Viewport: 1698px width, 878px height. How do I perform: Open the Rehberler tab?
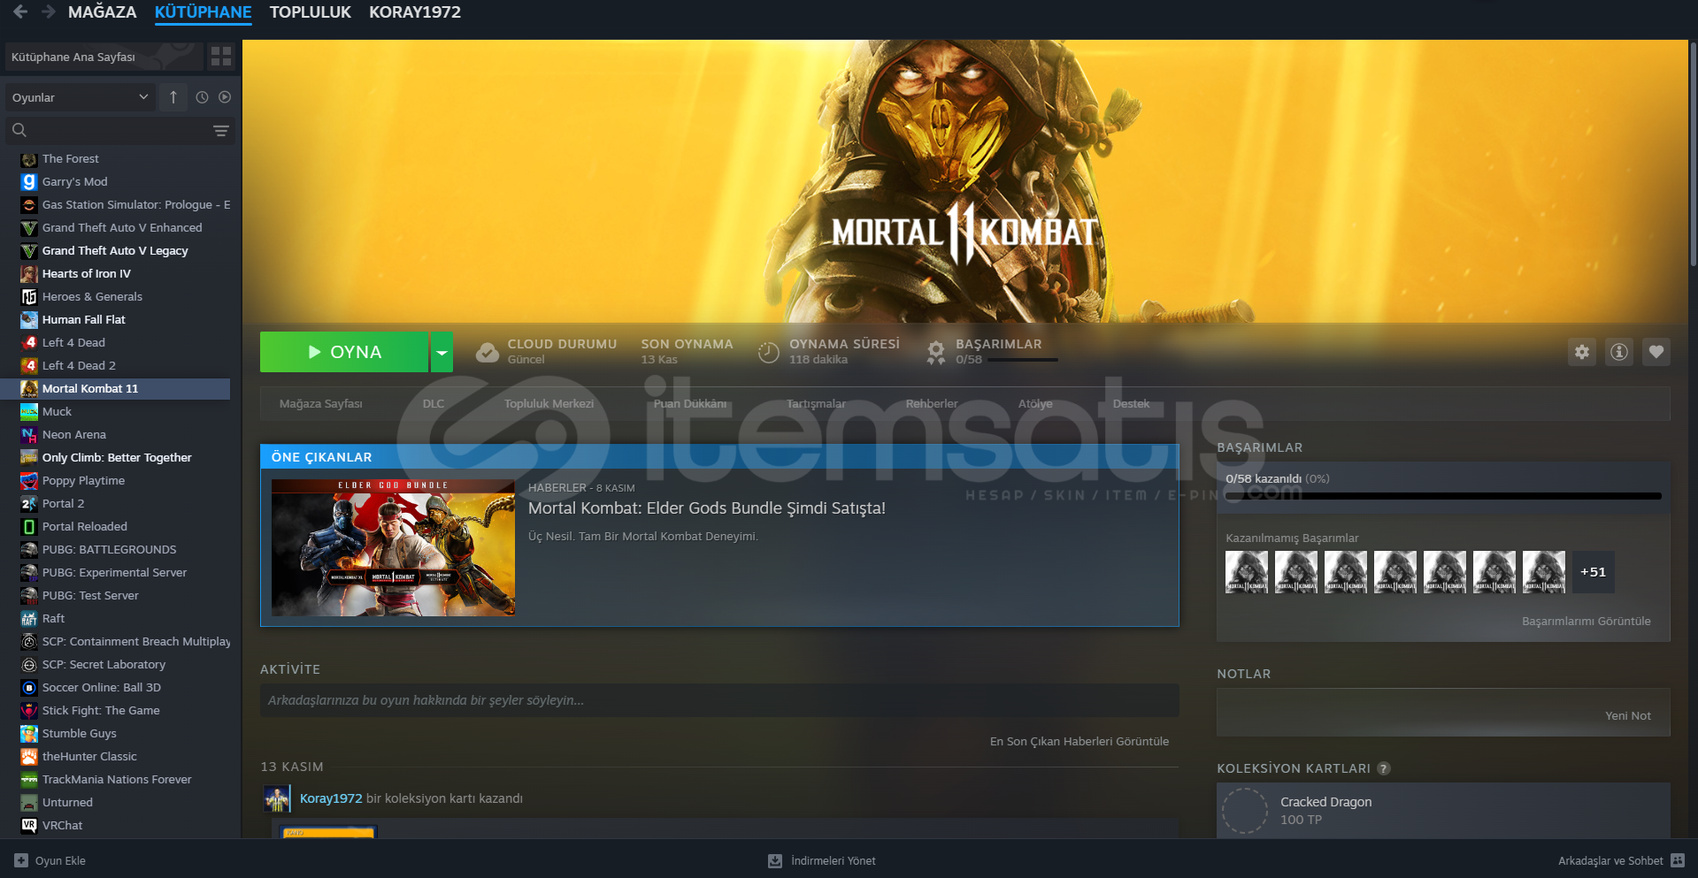(x=932, y=404)
